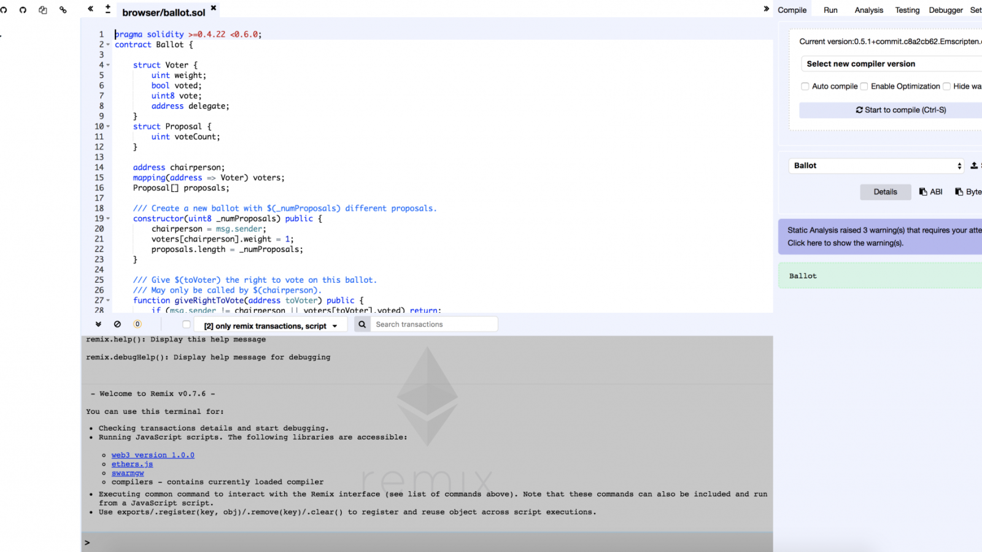This screenshot has width=982, height=552.
Task: Click 'mapping(address => Voter) voters;' line
Action: 209,178
